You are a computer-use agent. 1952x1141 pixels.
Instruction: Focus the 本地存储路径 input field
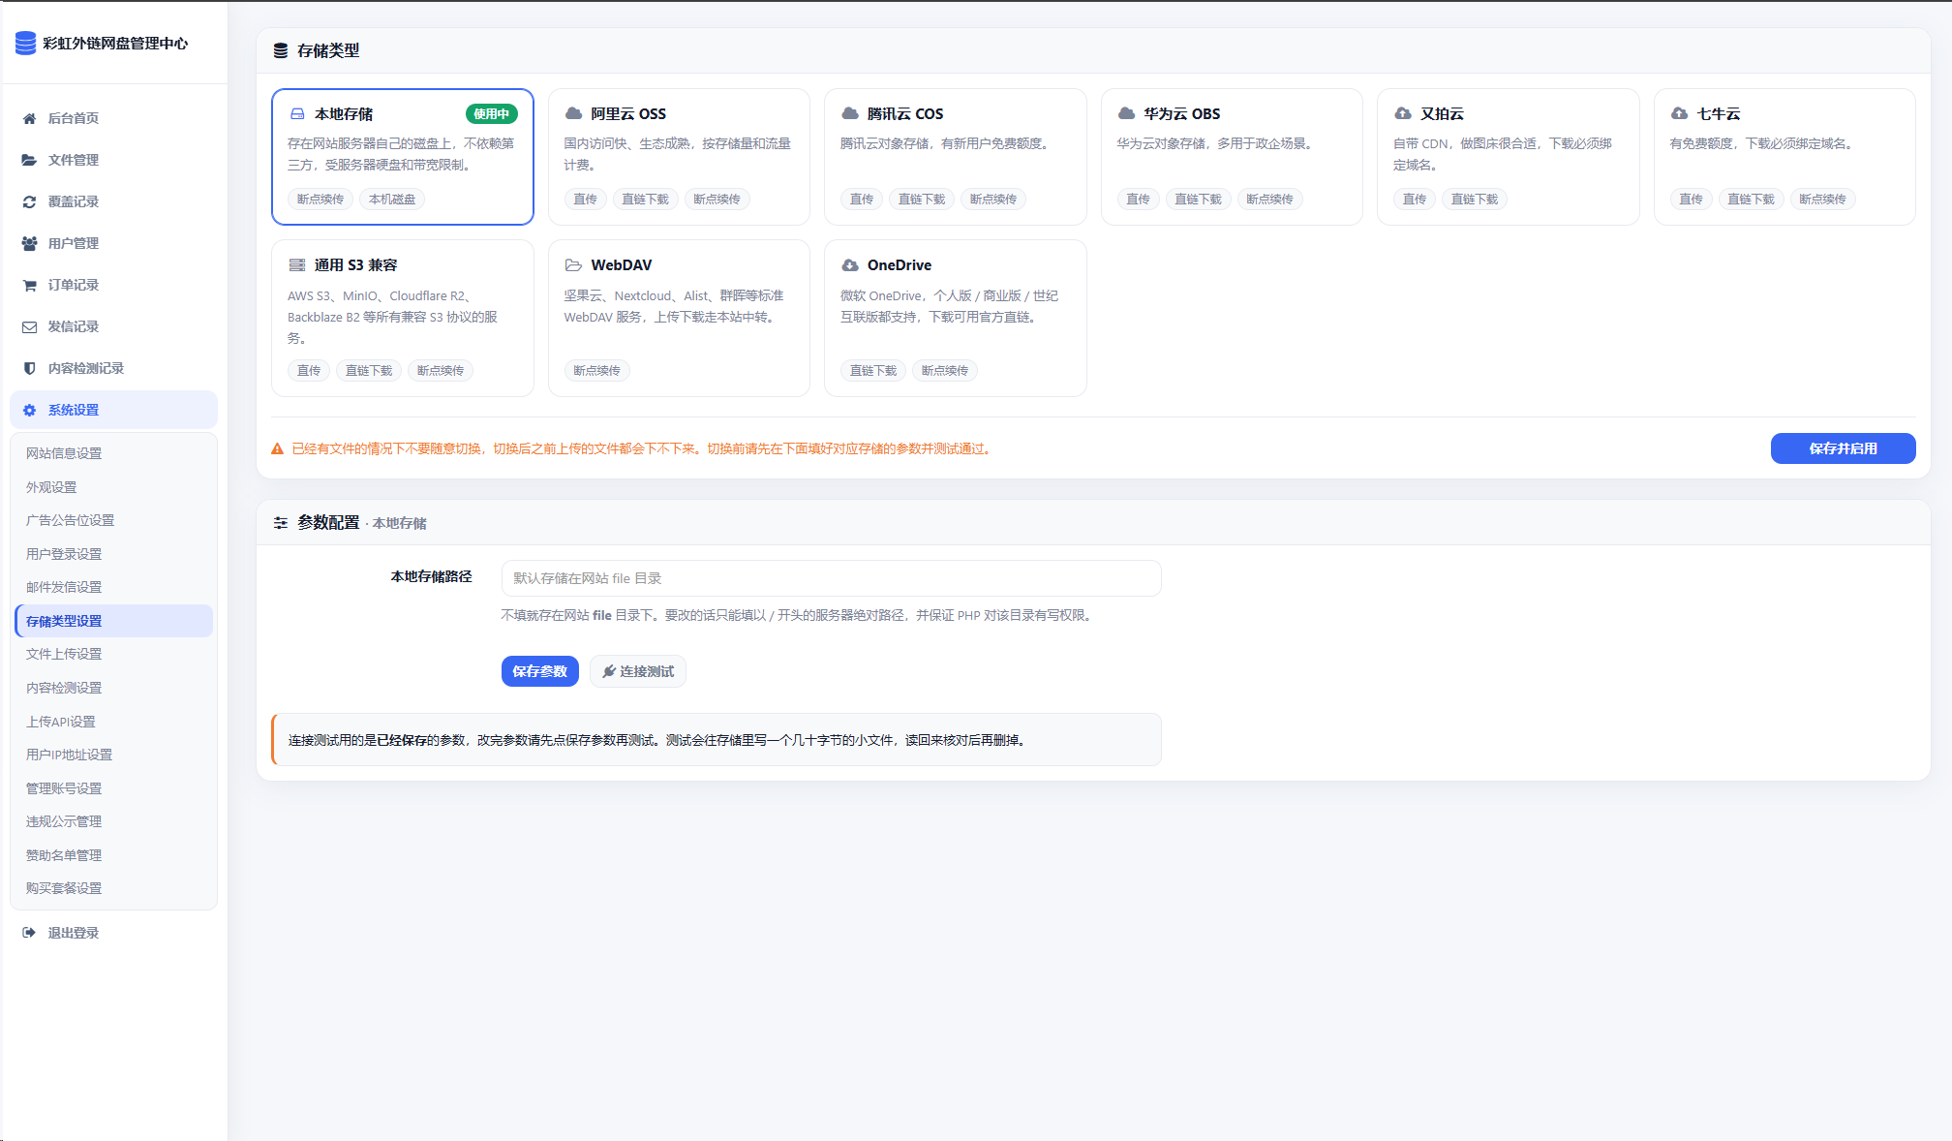(831, 578)
